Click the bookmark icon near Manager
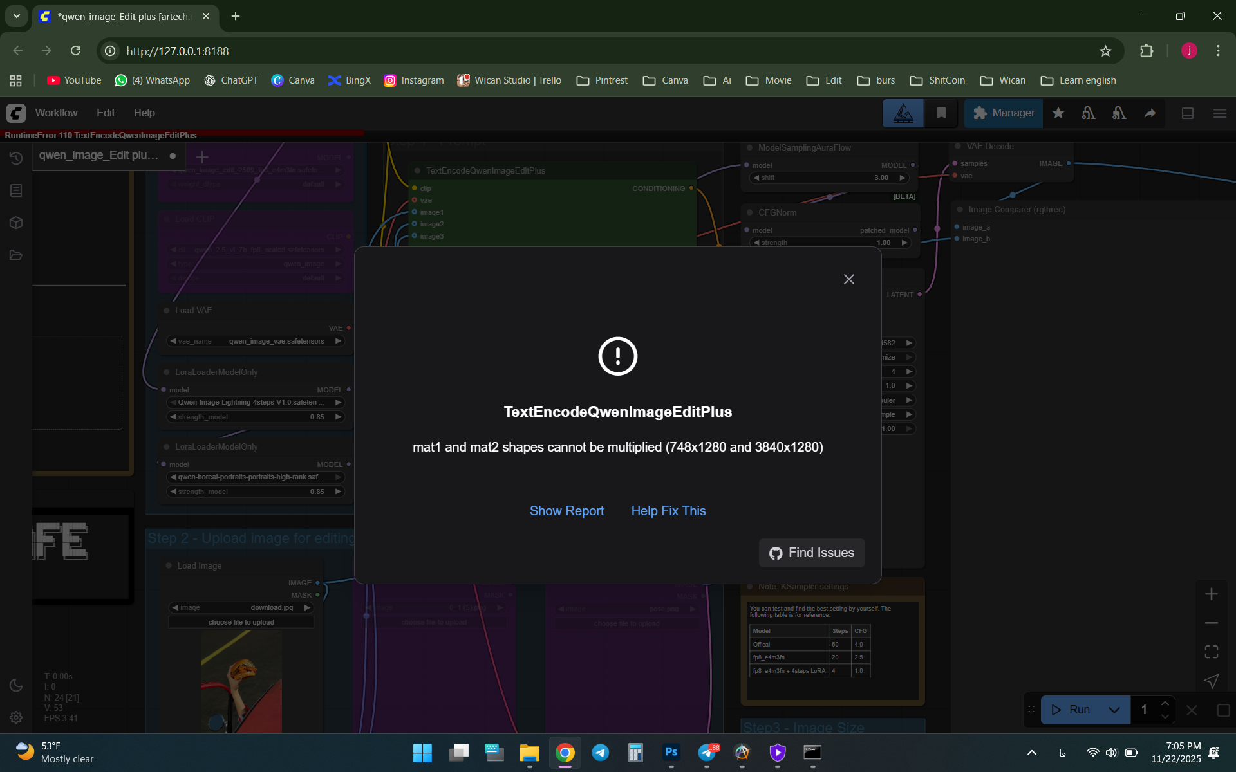This screenshot has height=772, width=1236. (941, 113)
